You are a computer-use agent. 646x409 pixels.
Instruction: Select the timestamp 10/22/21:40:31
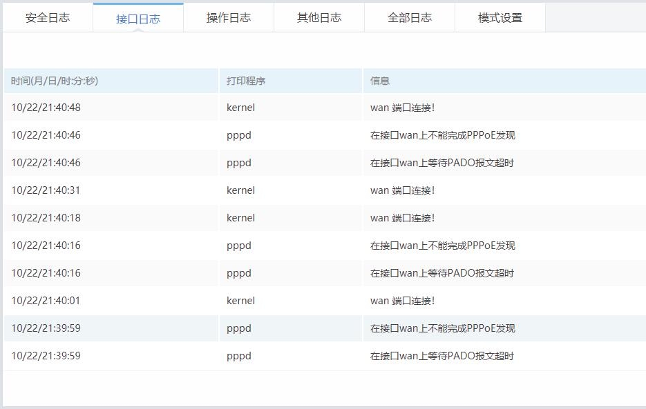(46, 190)
